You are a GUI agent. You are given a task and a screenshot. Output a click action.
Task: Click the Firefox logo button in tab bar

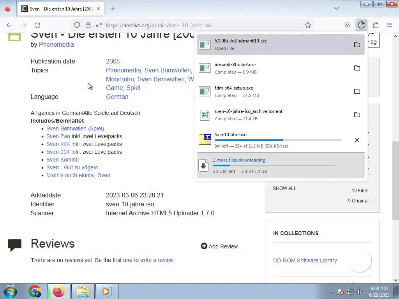coord(8,9)
